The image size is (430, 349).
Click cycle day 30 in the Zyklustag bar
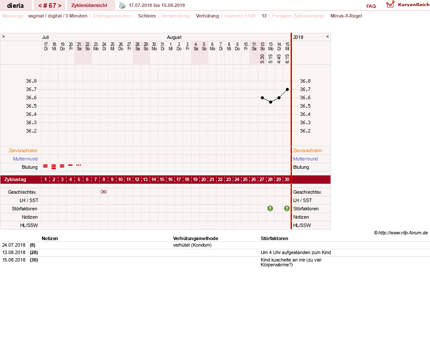coord(287,180)
